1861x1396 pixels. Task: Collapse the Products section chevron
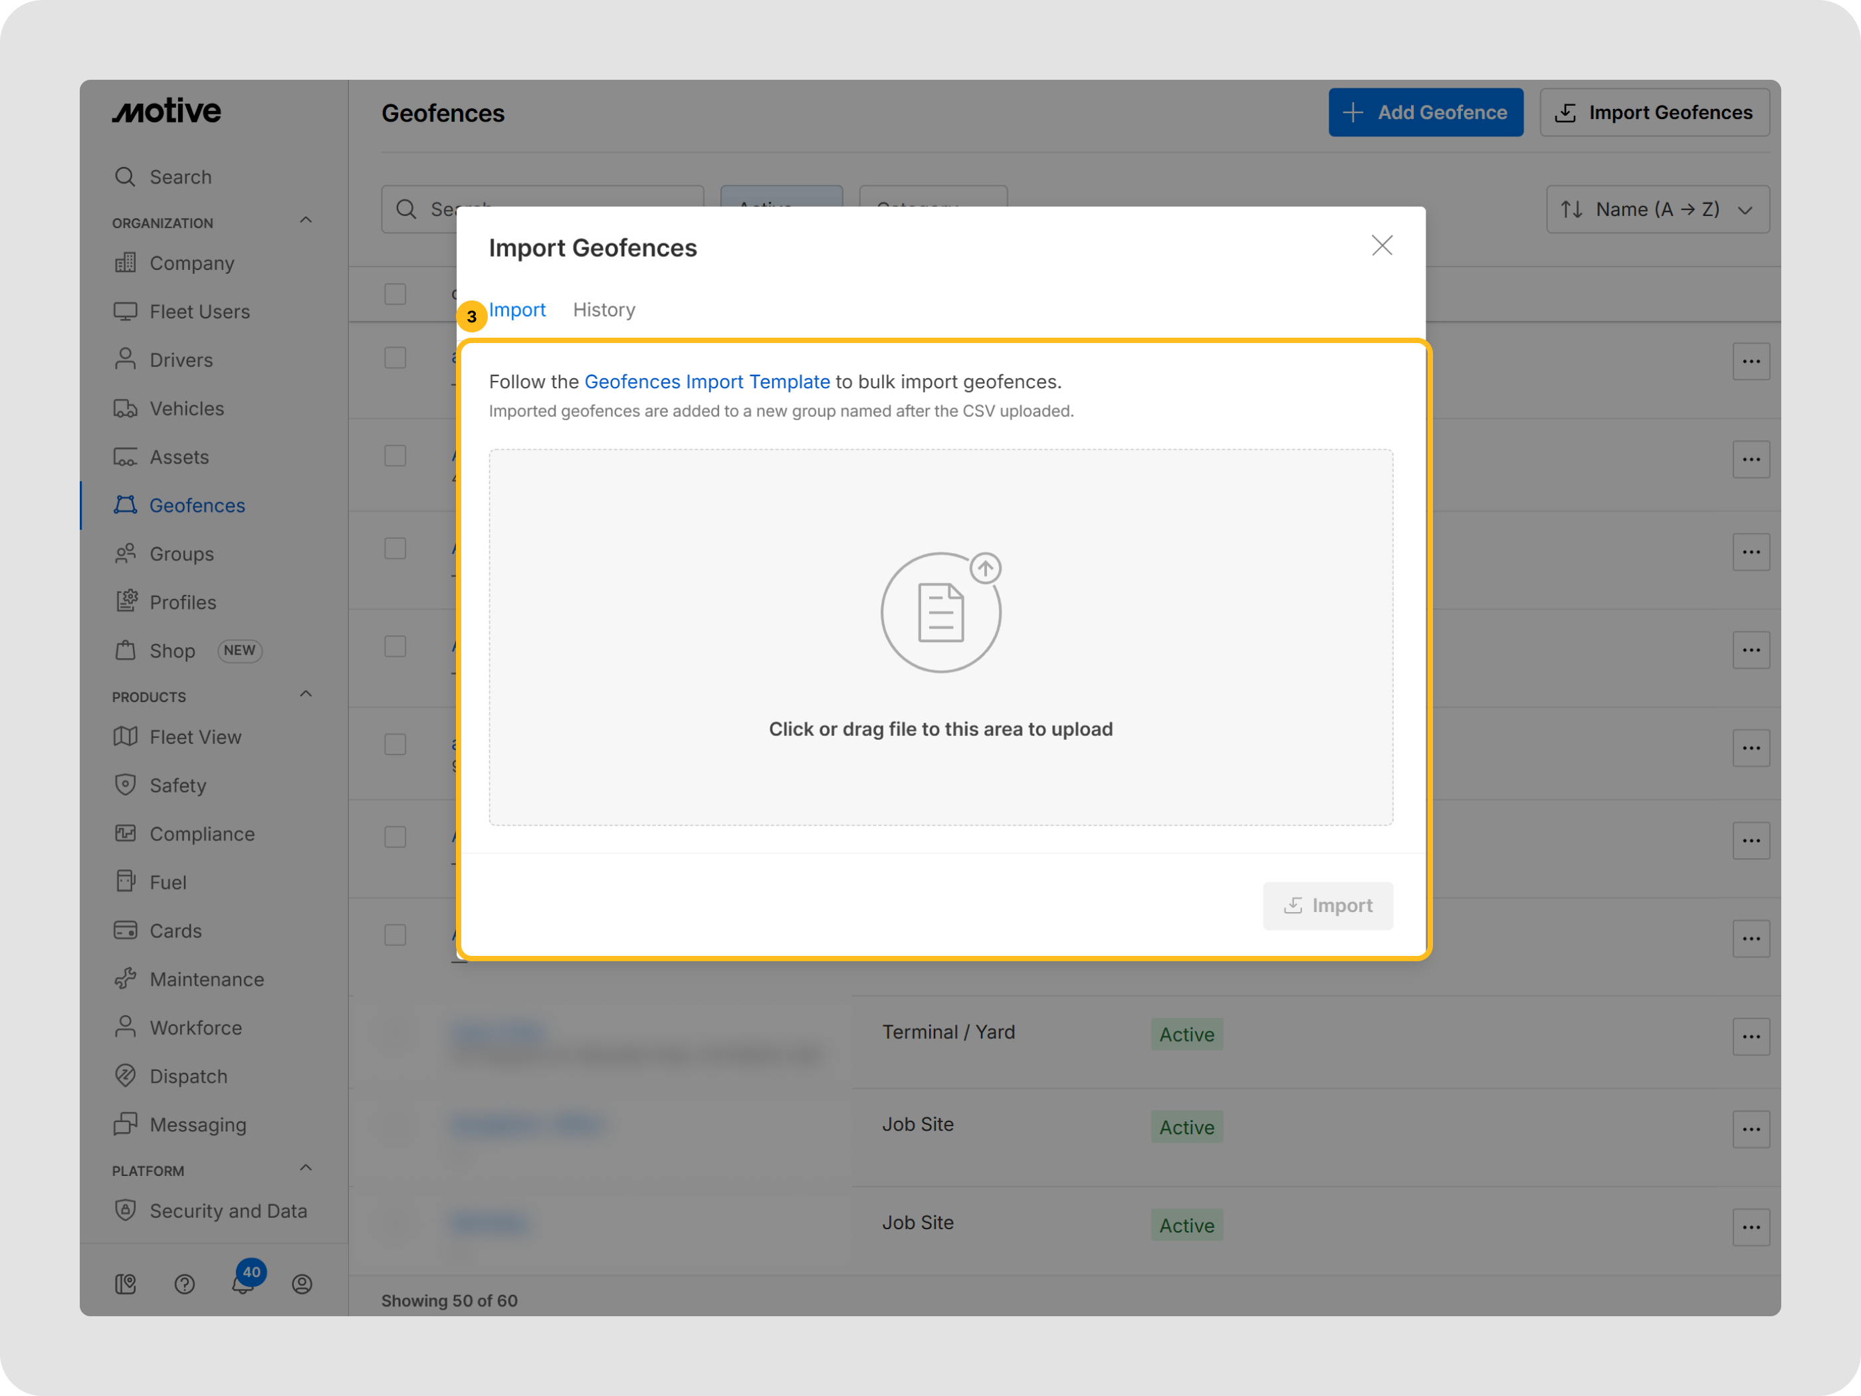point(306,694)
